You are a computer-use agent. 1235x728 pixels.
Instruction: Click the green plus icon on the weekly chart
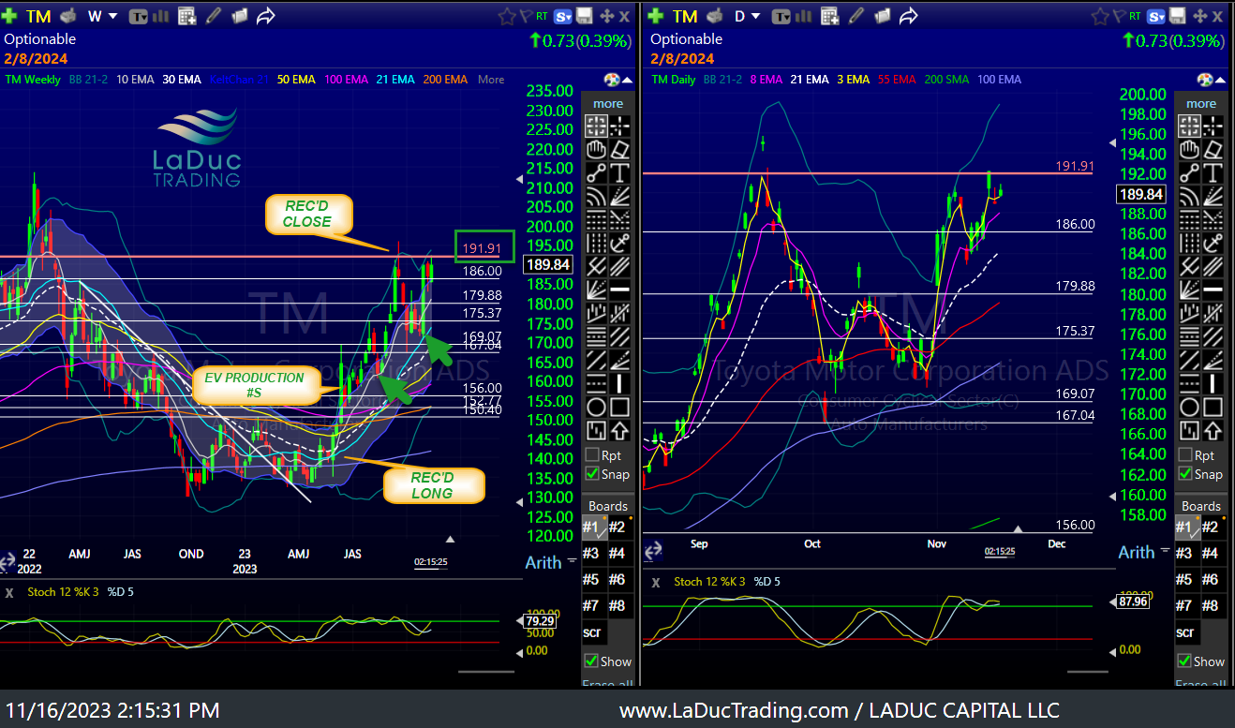click(9, 15)
